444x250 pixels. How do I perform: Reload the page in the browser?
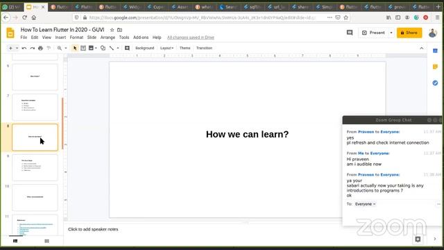(x=25, y=17)
